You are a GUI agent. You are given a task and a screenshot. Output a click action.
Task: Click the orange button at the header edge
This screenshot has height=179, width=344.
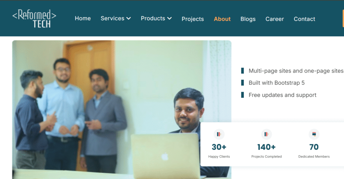pos(343,18)
